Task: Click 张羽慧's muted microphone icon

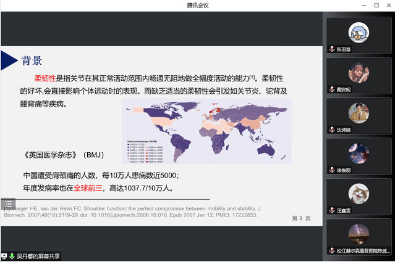Action: click(332, 49)
